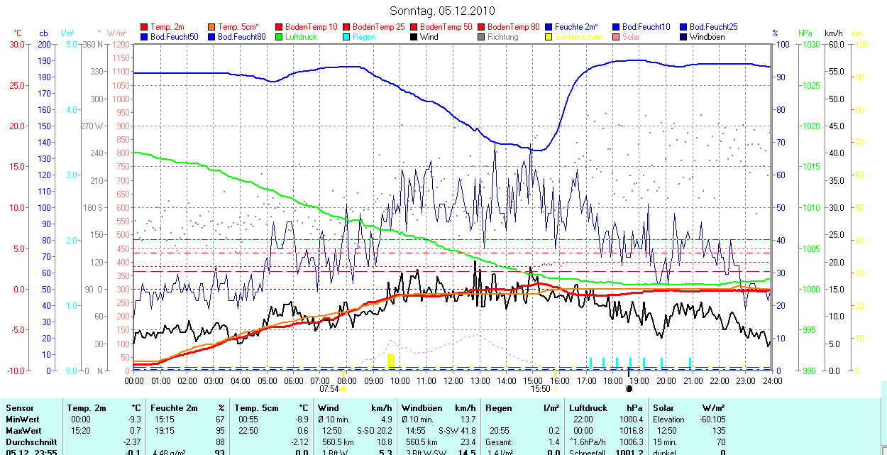Click the black new moon icon

click(629, 389)
